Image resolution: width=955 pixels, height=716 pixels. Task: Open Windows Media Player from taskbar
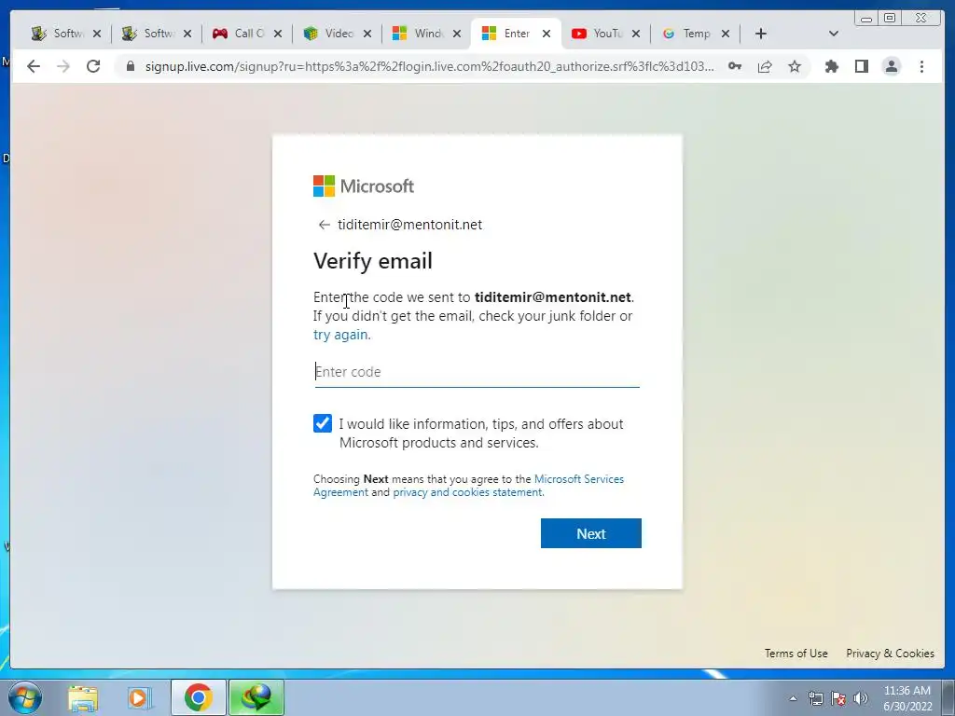pyautogui.click(x=140, y=697)
